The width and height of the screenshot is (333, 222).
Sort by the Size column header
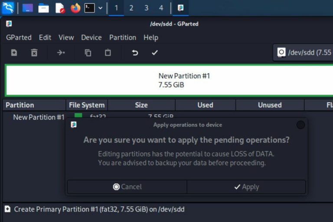coord(141,105)
